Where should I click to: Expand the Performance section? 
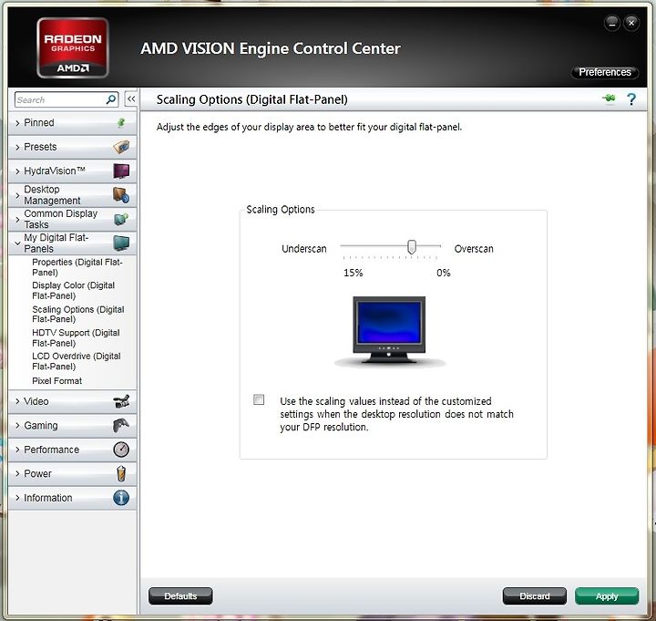click(72, 450)
